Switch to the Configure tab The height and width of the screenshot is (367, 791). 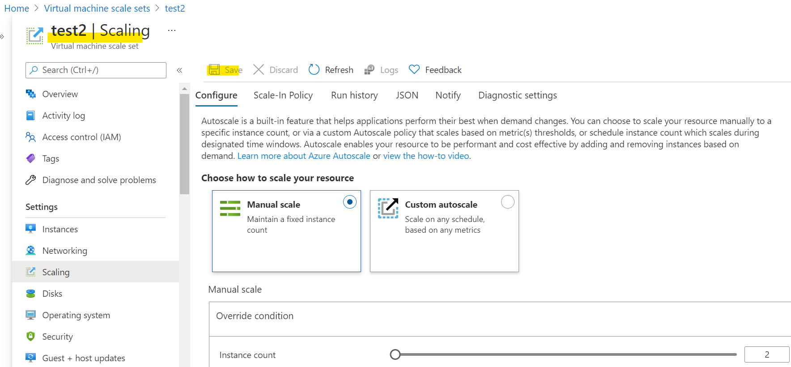coord(216,95)
